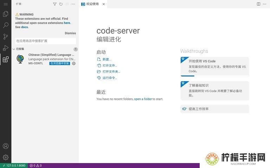
Task: Split the editor to the right
Action: pos(258,4)
